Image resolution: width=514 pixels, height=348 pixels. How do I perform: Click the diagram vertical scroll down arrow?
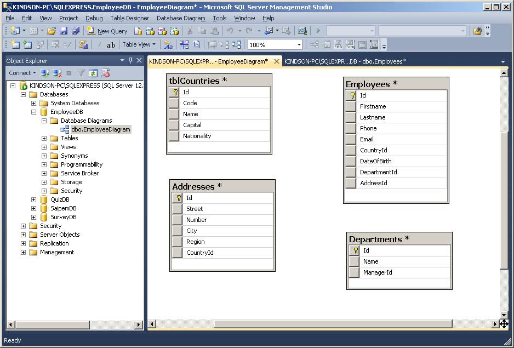[x=504, y=315]
